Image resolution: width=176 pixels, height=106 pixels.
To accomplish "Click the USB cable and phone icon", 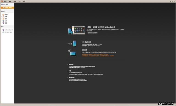I will [72, 44].
